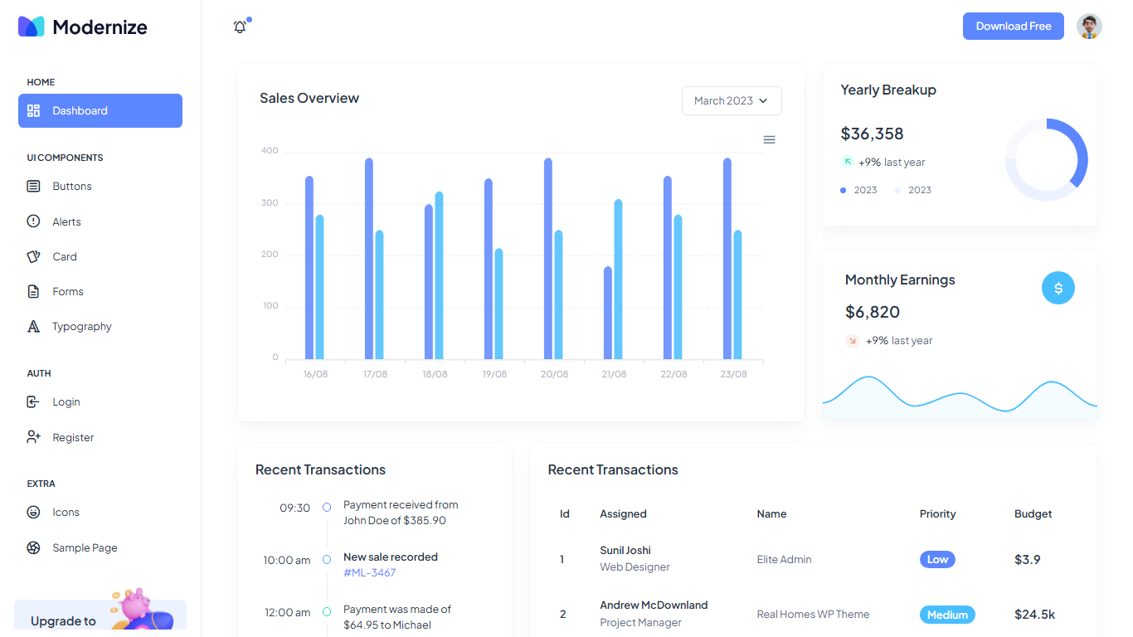
Task: Click the 21/08 light blue bar
Action: pyautogui.click(x=618, y=279)
